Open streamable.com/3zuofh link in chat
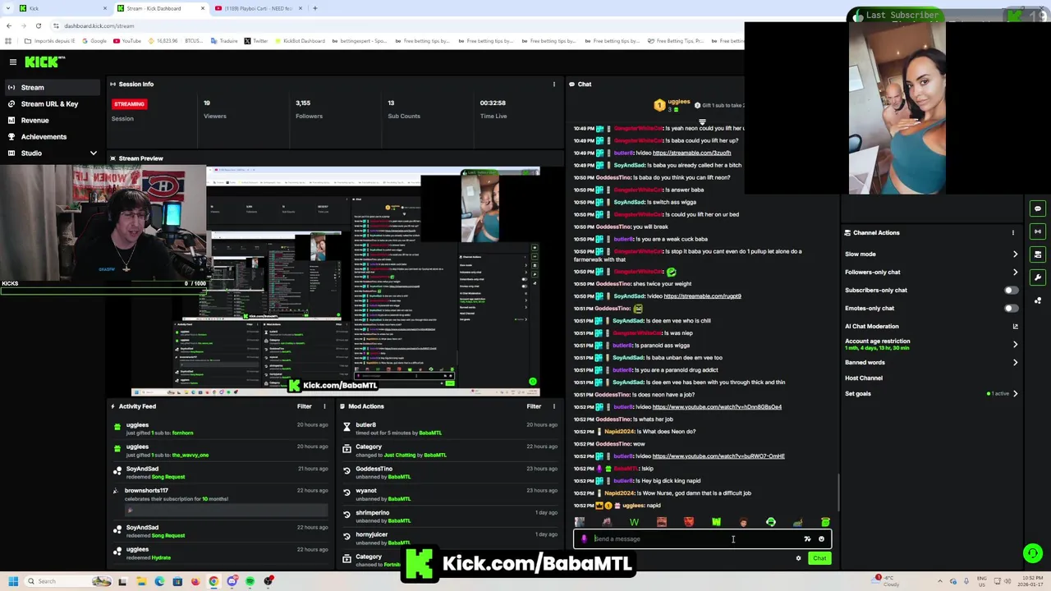This screenshot has width=1051, height=591. 691,153
